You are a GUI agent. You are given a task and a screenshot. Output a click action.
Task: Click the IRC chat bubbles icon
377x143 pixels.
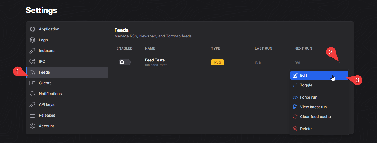click(32, 61)
